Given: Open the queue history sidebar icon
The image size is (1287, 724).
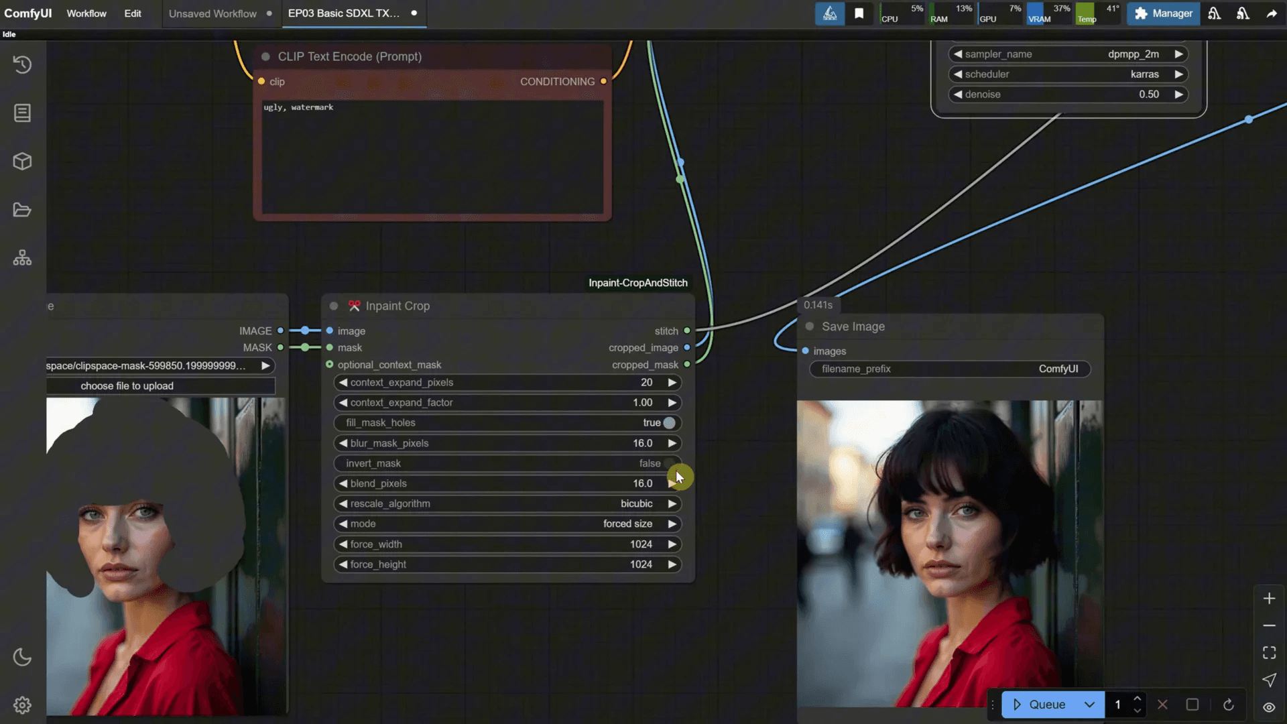Looking at the screenshot, I should pyautogui.click(x=22, y=64).
